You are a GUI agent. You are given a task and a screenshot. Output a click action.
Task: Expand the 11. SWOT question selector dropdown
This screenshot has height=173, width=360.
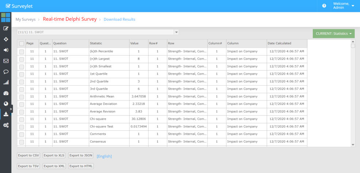click(176, 32)
